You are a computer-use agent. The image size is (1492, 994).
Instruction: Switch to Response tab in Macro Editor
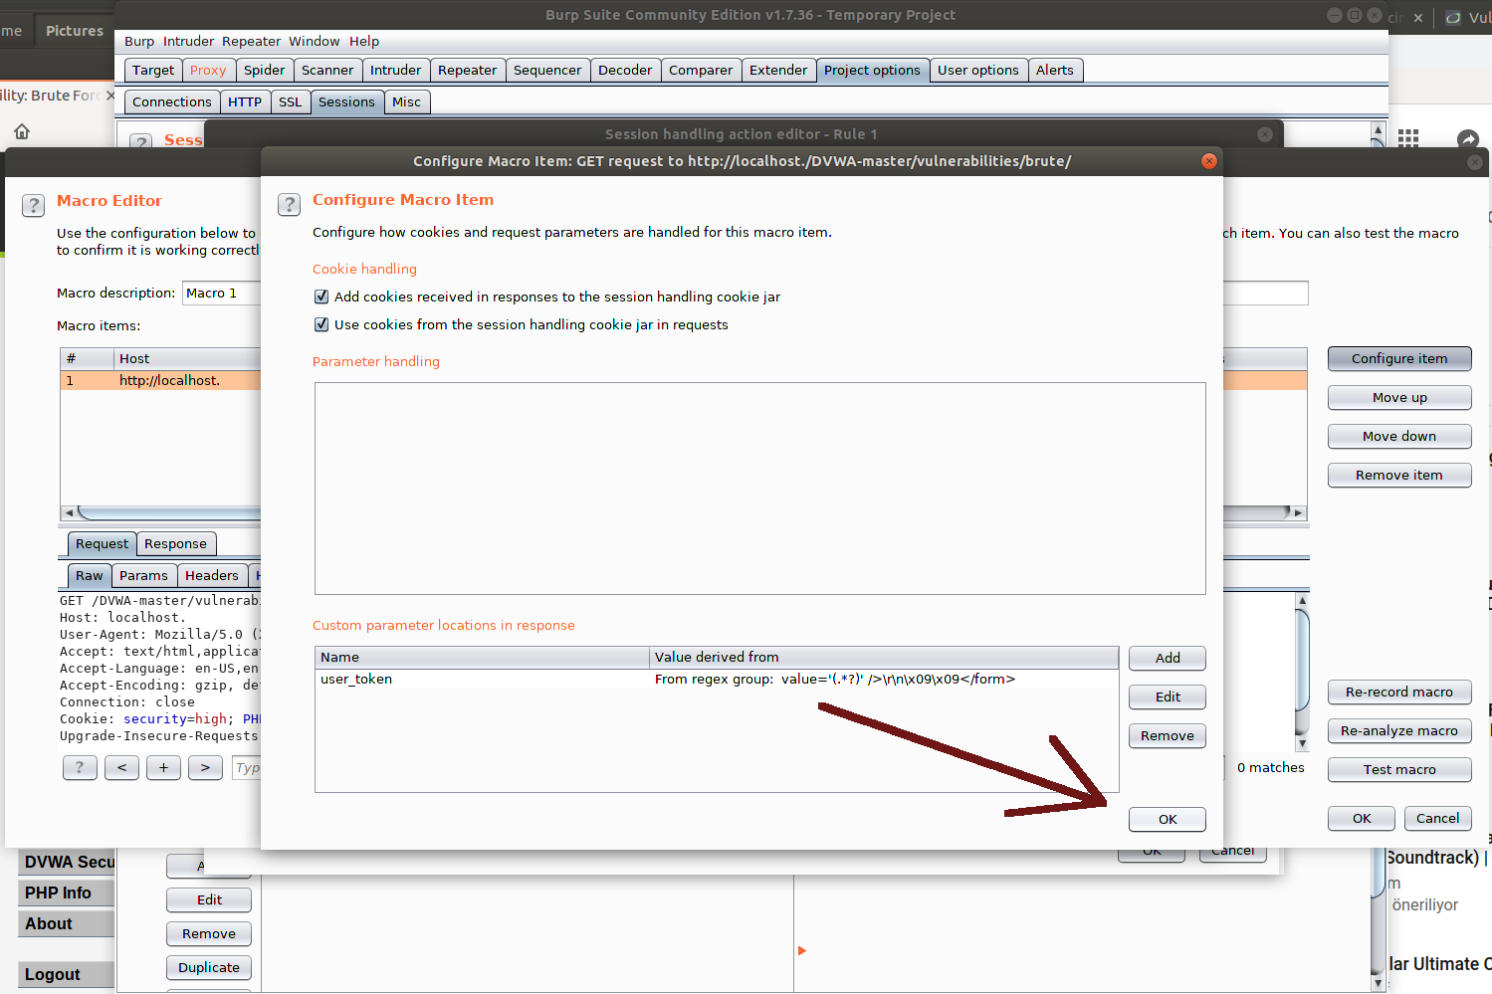[x=175, y=543]
